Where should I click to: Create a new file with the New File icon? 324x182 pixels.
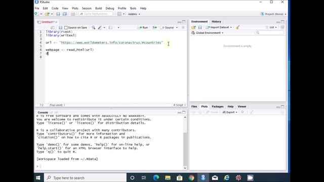pyautogui.click(x=36, y=14)
